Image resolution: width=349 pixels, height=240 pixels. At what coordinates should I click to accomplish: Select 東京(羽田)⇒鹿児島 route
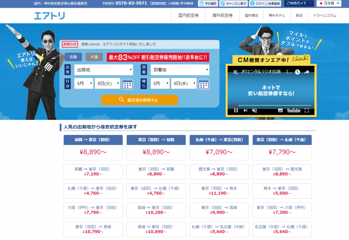pos(282,172)
